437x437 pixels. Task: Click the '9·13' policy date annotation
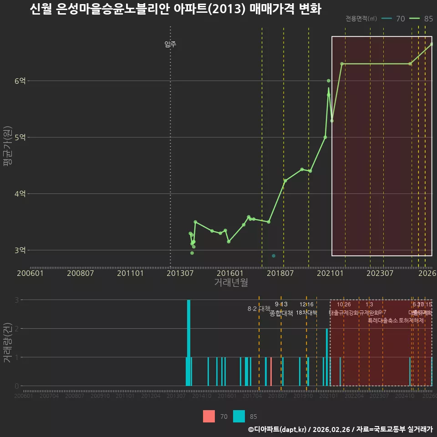281,304
